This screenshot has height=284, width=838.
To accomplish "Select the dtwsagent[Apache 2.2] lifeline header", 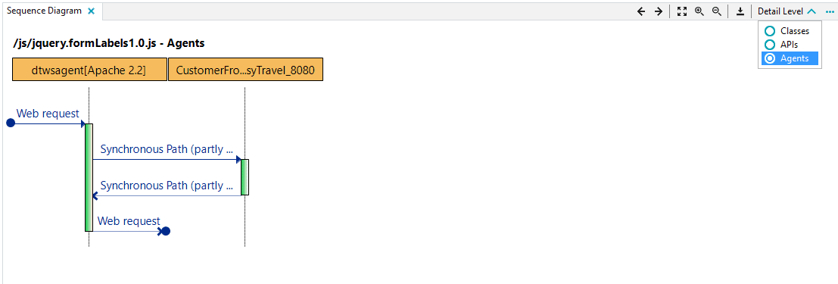I will (89, 70).
